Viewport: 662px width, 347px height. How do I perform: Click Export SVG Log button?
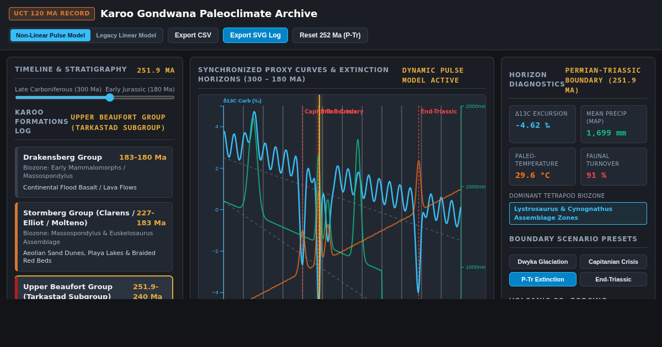click(255, 35)
